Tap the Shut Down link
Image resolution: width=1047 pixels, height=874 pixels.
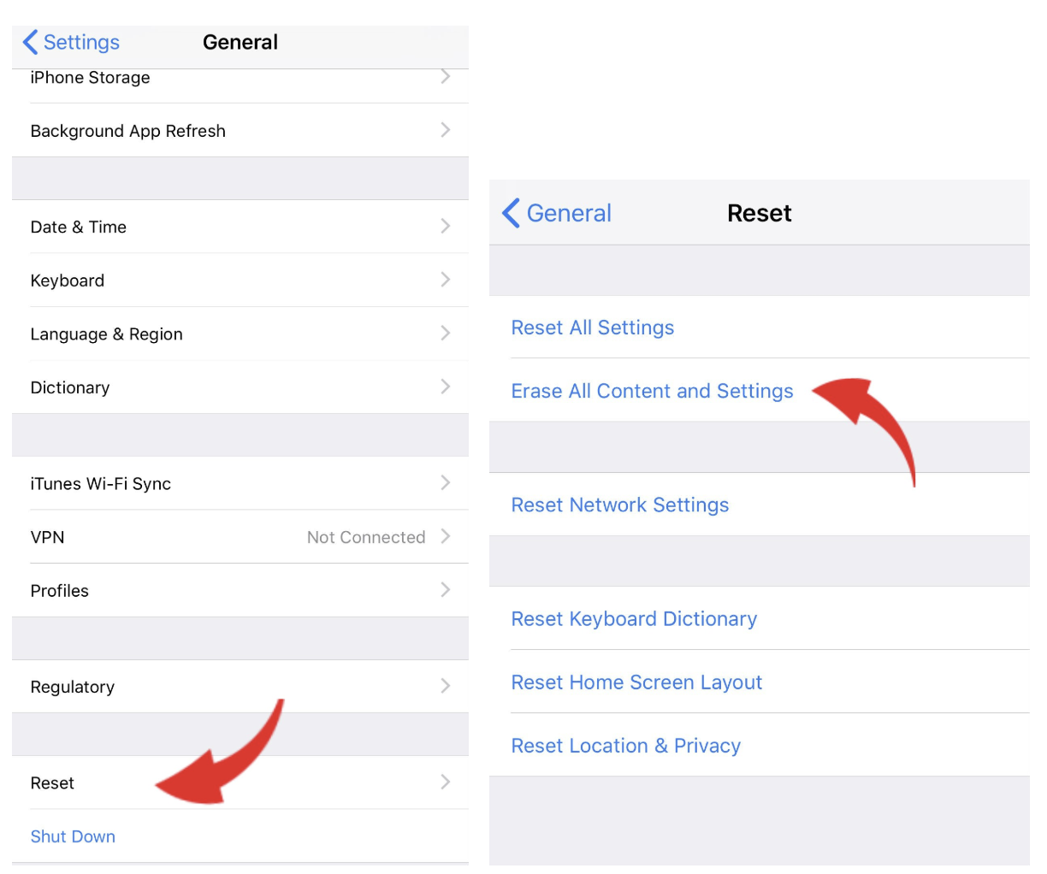[x=73, y=836]
